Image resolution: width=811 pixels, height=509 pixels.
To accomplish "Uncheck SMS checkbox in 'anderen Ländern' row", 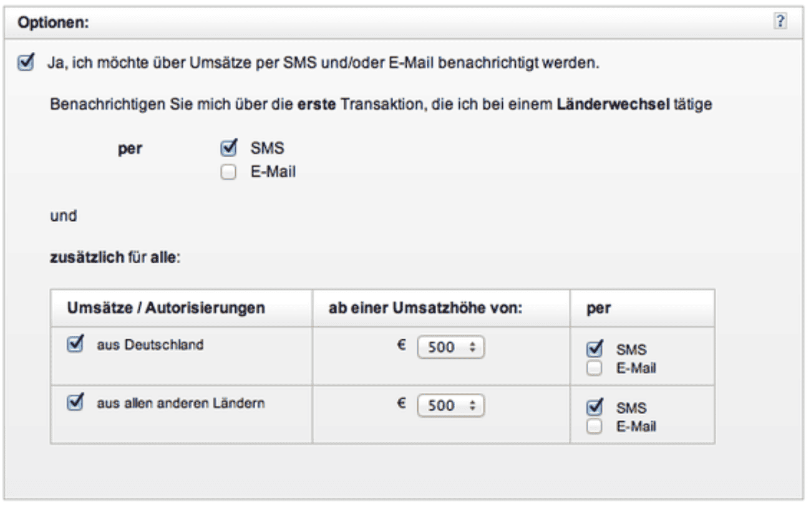I will (595, 407).
